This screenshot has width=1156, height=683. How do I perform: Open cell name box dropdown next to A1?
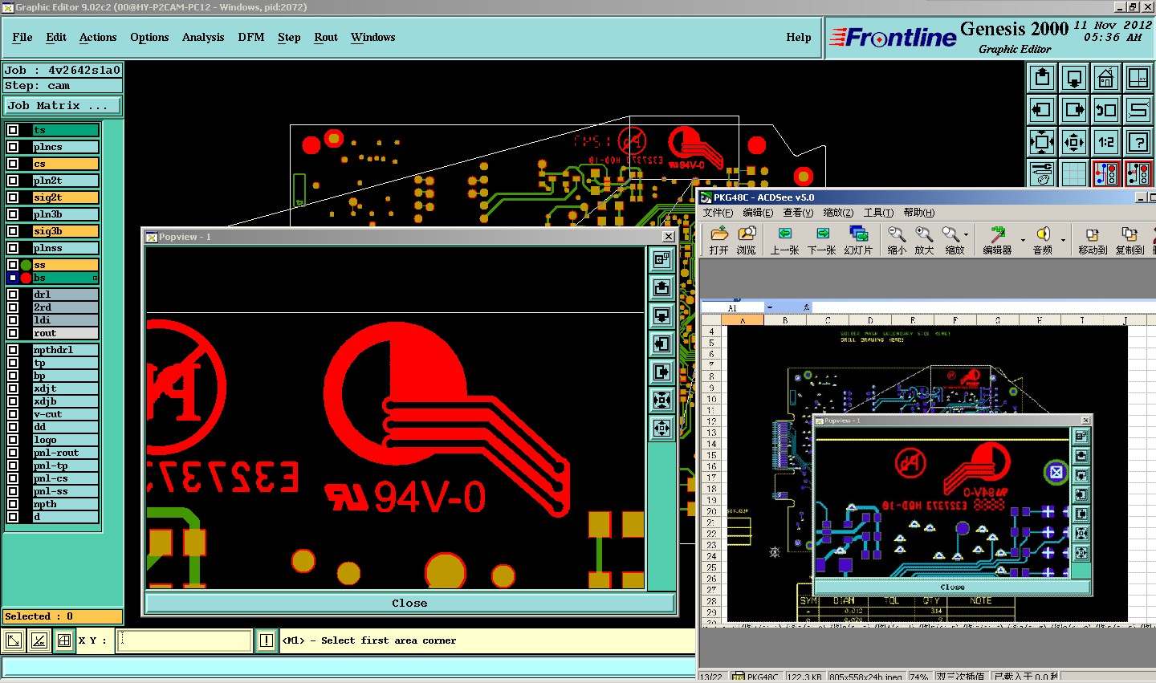770,307
